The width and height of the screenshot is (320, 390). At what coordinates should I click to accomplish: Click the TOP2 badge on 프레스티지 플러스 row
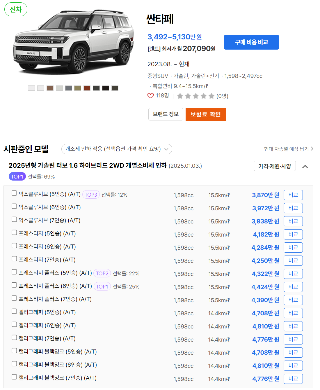(x=102, y=273)
